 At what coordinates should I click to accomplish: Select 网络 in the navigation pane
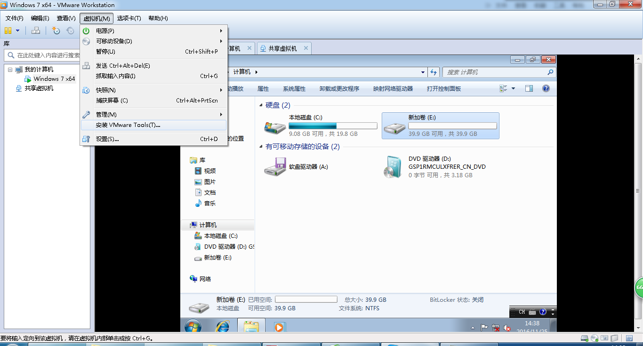(x=201, y=279)
